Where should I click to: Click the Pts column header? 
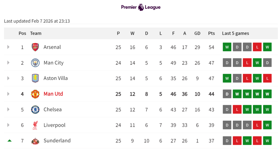click(x=211, y=33)
